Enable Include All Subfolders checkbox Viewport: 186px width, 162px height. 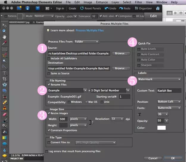click(49, 58)
